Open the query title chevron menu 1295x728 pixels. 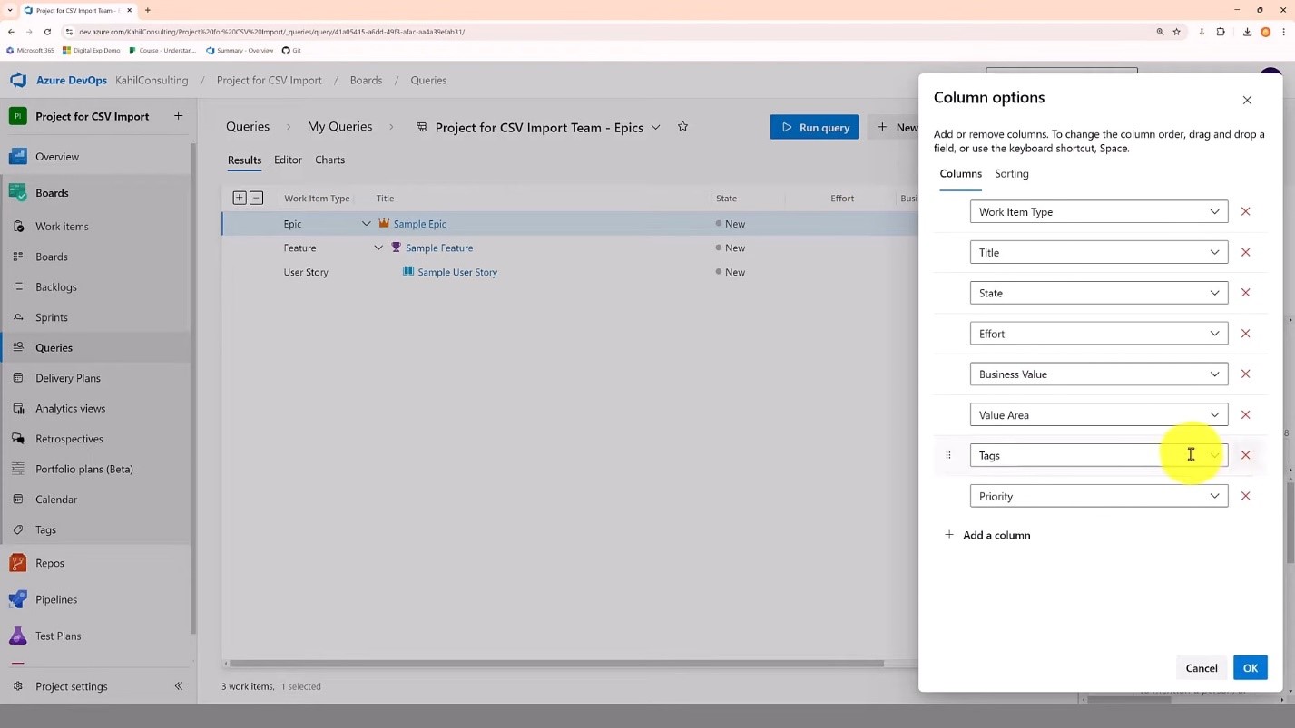click(655, 127)
